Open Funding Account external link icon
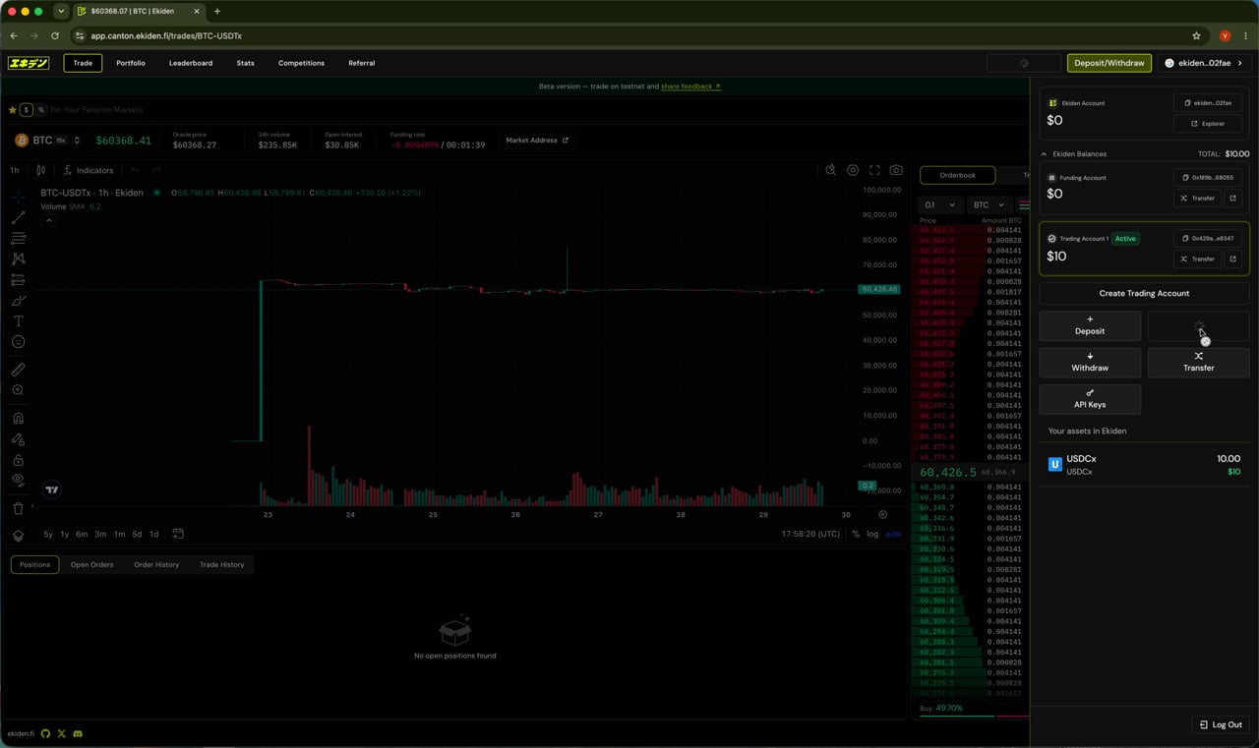 pyautogui.click(x=1232, y=198)
